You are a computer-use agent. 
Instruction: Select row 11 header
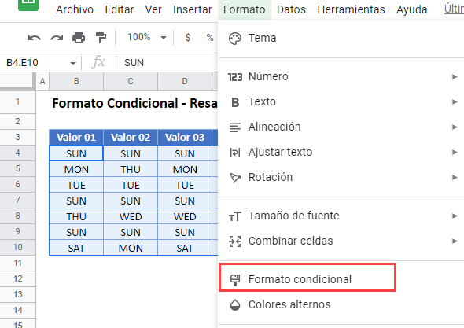tap(18, 263)
